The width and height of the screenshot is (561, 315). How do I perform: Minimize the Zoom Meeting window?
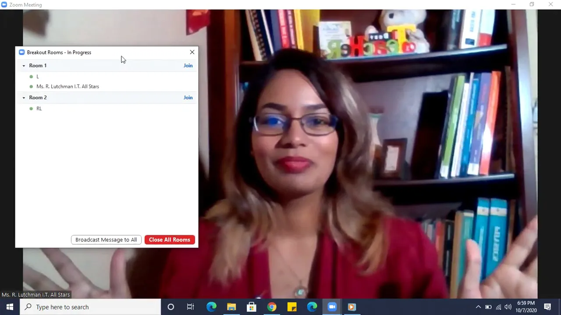click(x=513, y=5)
